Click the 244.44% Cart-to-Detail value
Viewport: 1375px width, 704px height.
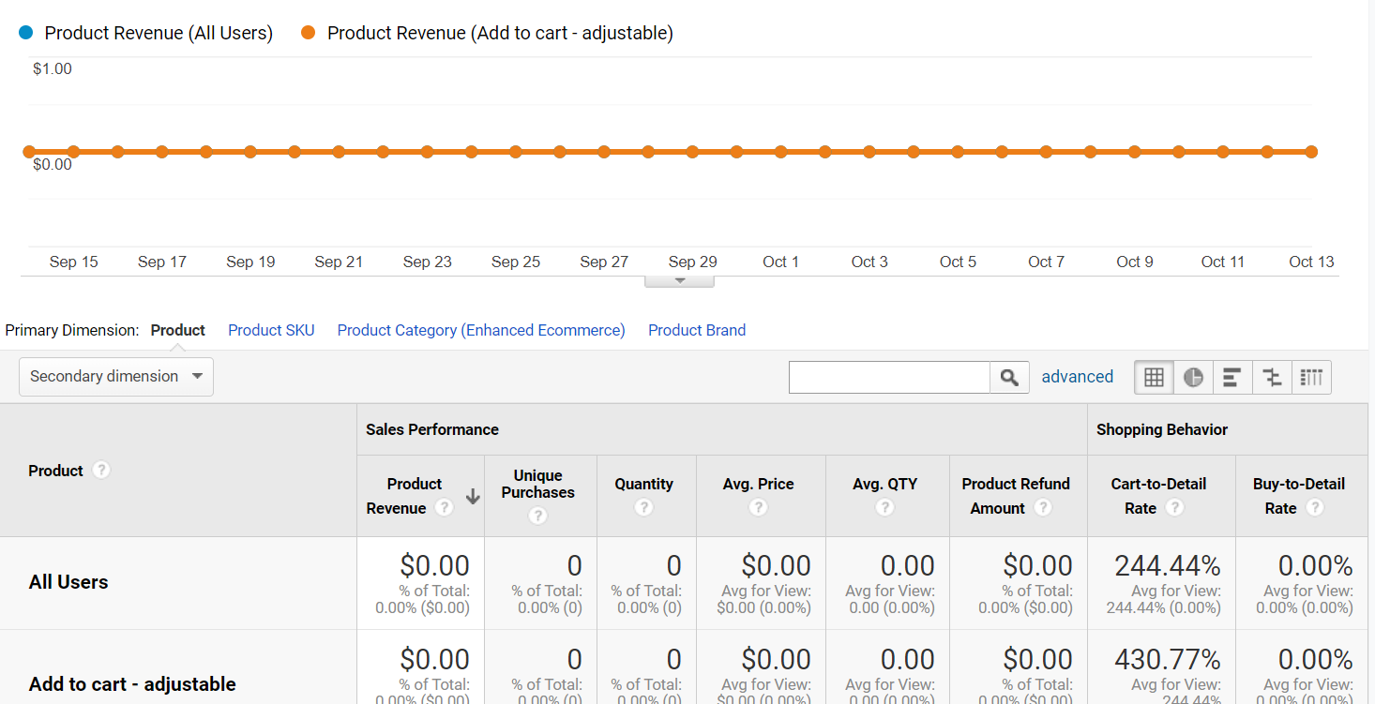[x=1168, y=566]
